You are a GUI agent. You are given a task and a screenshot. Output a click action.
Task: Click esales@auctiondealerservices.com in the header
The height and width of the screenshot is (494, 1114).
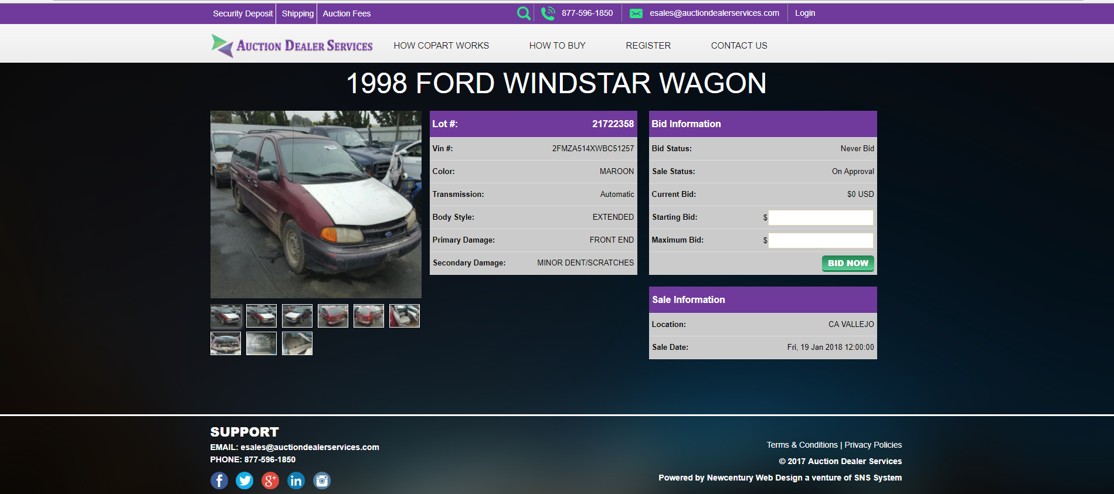click(x=714, y=13)
